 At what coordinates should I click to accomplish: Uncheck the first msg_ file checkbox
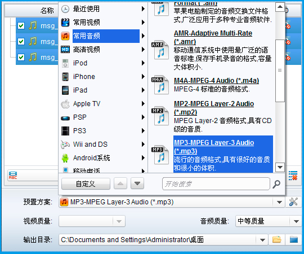21,25
